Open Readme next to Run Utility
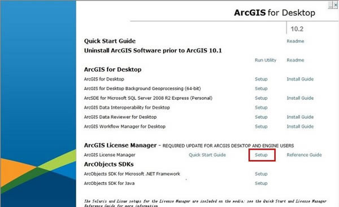The width and height of the screenshot is (339, 207). tap(295, 60)
